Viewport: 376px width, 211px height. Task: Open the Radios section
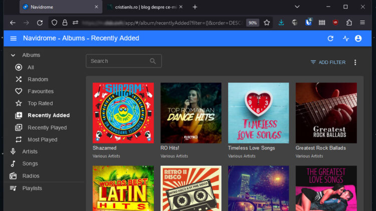coord(31,176)
